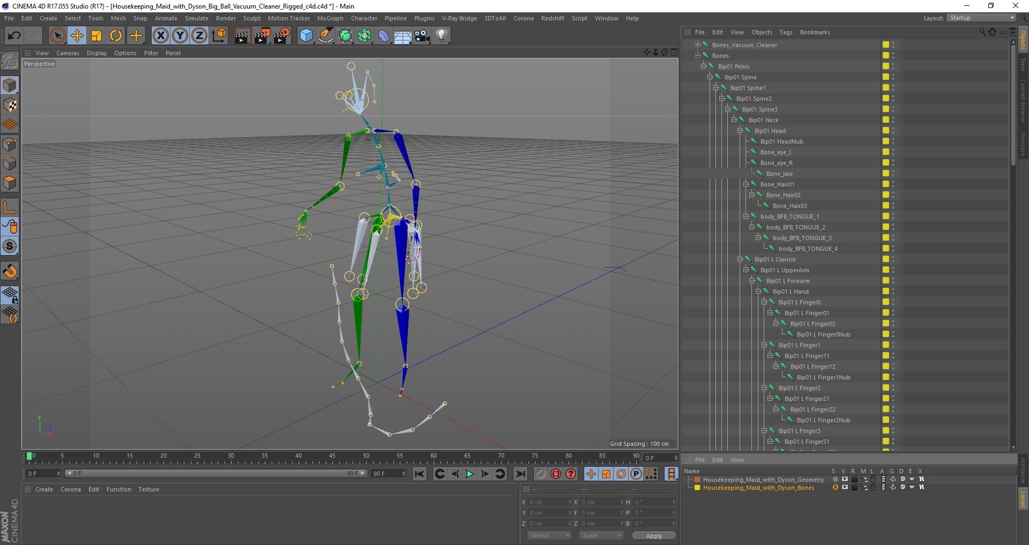Collapse the Bones tree node
Image resolution: width=1029 pixels, height=545 pixels.
pyautogui.click(x=698, y=55)
